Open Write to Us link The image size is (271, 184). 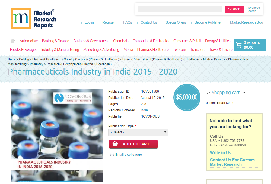pyautogui.click(x=220, y=153)
